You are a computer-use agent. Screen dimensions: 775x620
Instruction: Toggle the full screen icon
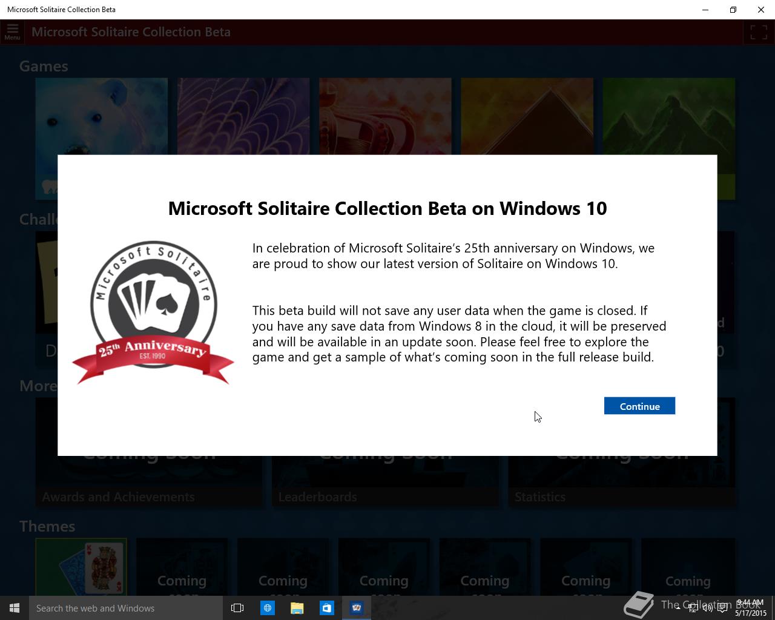758,32
